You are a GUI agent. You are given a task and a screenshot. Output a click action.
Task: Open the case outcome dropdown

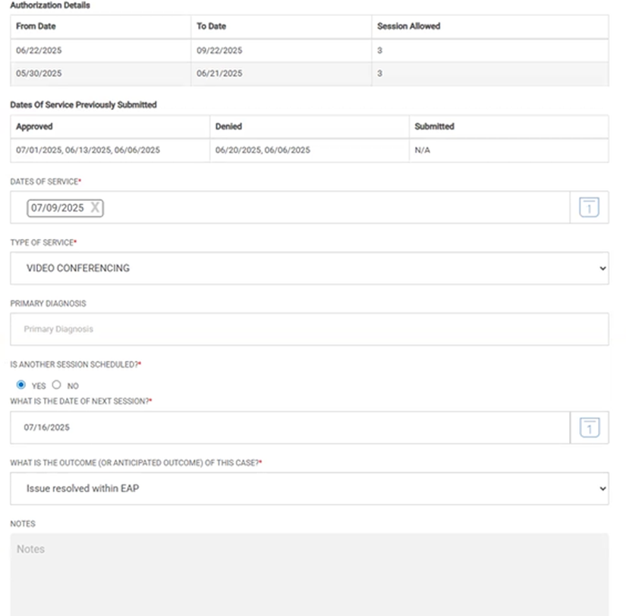click(x=309, y=489)
